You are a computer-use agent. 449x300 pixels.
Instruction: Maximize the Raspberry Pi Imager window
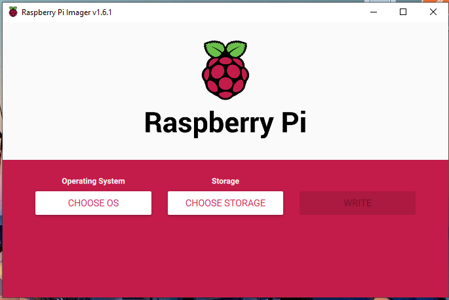pos(403,12)
